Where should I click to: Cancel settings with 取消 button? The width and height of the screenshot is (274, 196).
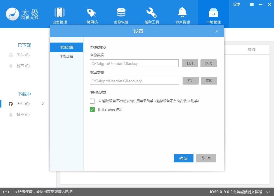tap(206, 158)
